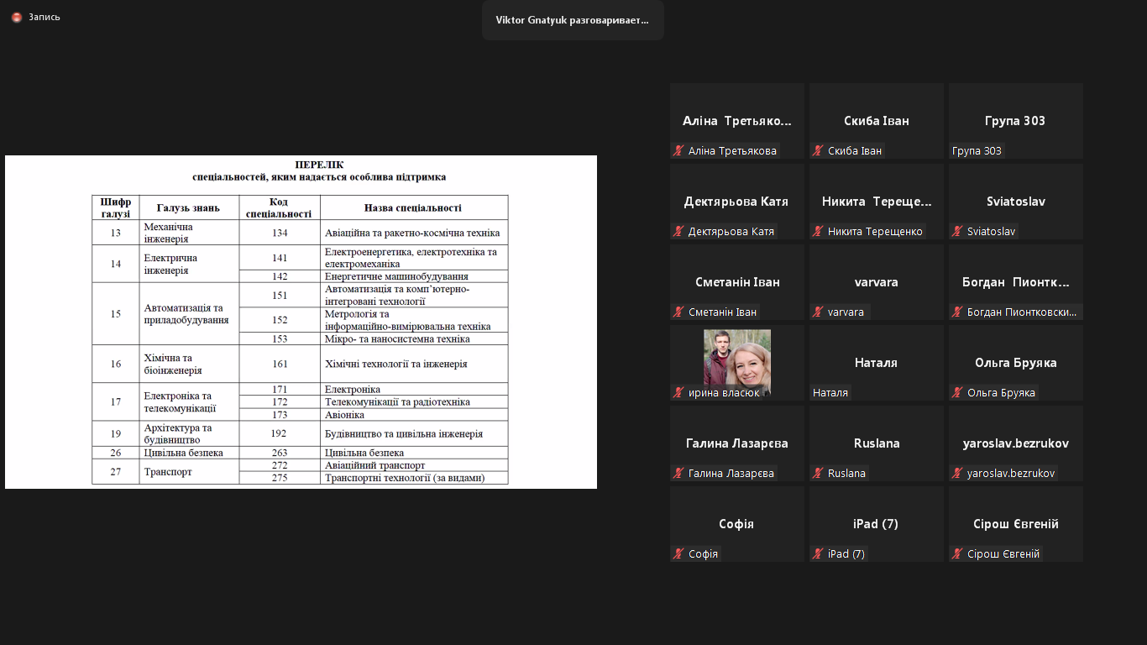This screenshot has width=1147, height=645.
Task: Select the Ruslana participant tile
Action: (x=876, y=443)
